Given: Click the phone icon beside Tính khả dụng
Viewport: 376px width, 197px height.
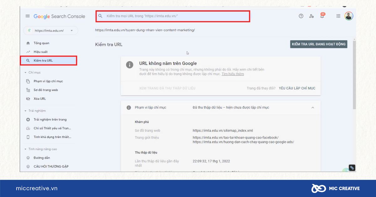Looking at the screenshot, I should click(28, 137).
